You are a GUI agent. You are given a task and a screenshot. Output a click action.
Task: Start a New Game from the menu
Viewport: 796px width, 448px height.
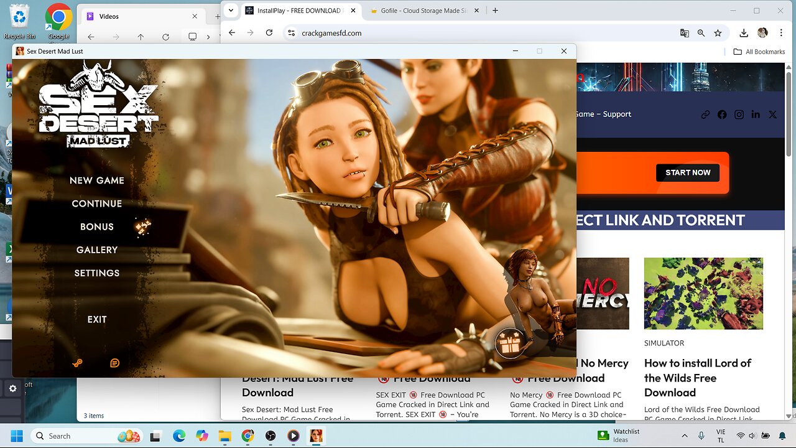tap(96, 180)
